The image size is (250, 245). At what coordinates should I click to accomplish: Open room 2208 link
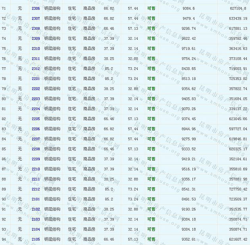coord(36,149)
